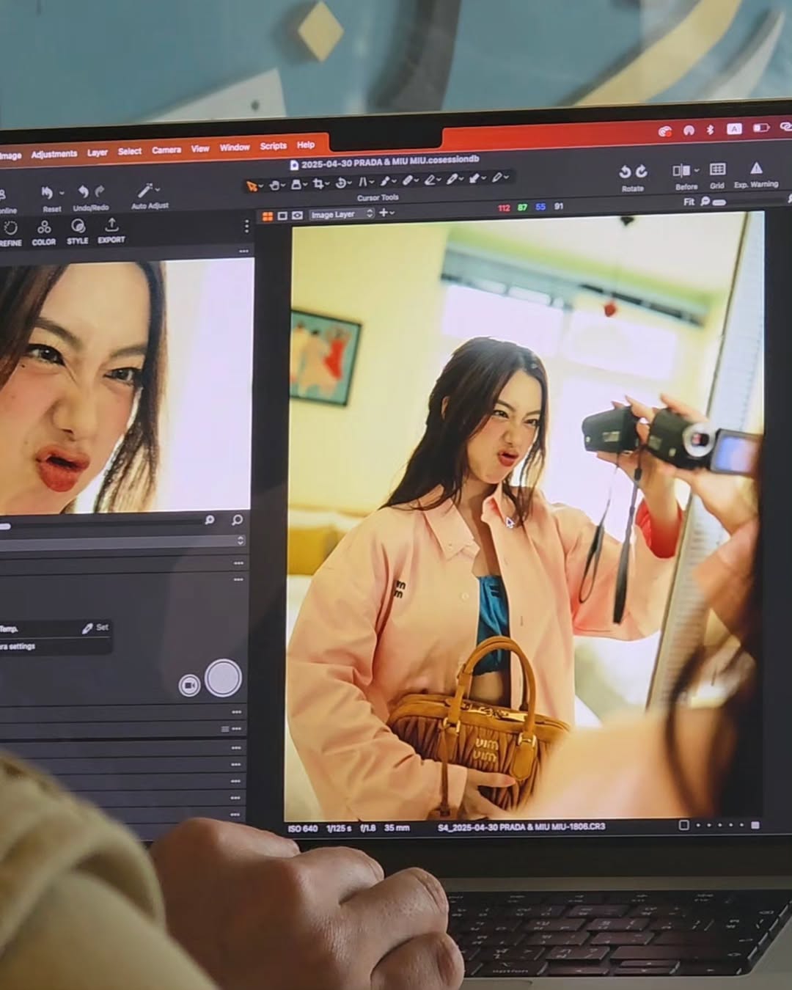
Task: Open the Window menu
Action: (x=235, y=147)
